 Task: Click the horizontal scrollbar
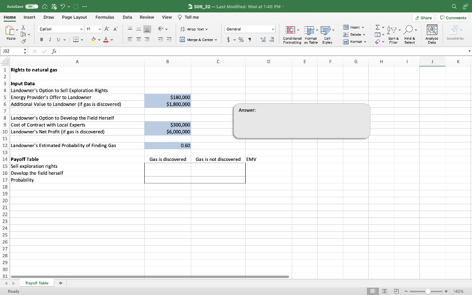coord(150,277)
